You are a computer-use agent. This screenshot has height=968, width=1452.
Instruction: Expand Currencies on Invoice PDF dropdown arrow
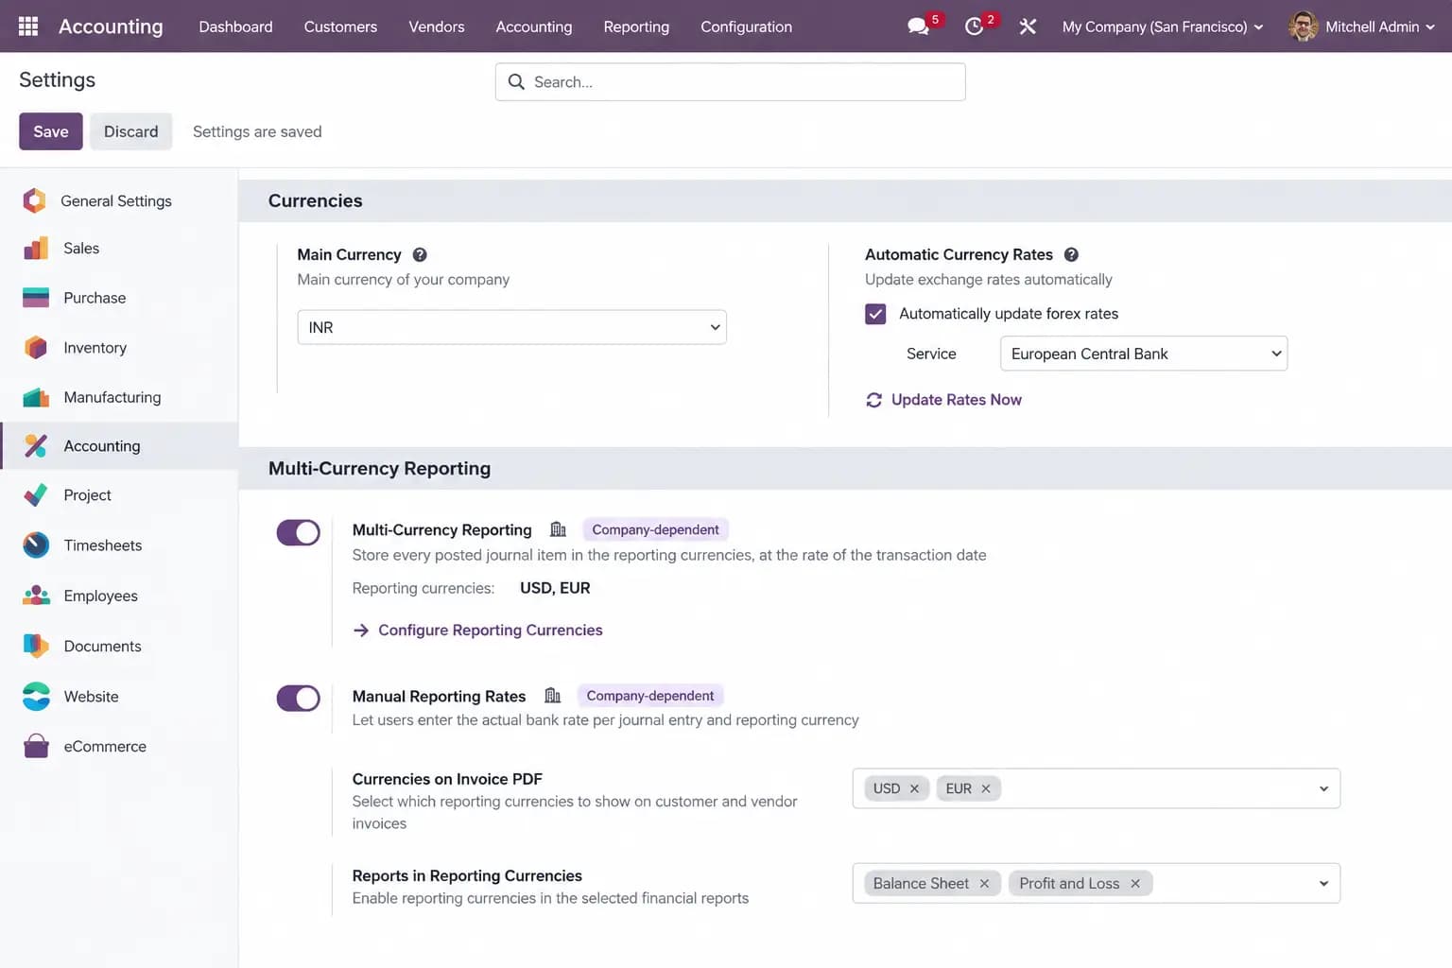tap(1323, 788)
